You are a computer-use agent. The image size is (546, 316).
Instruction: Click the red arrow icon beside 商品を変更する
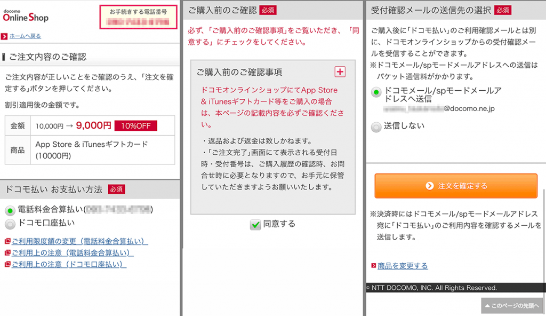pyautogui.click(x=373, y=265)
